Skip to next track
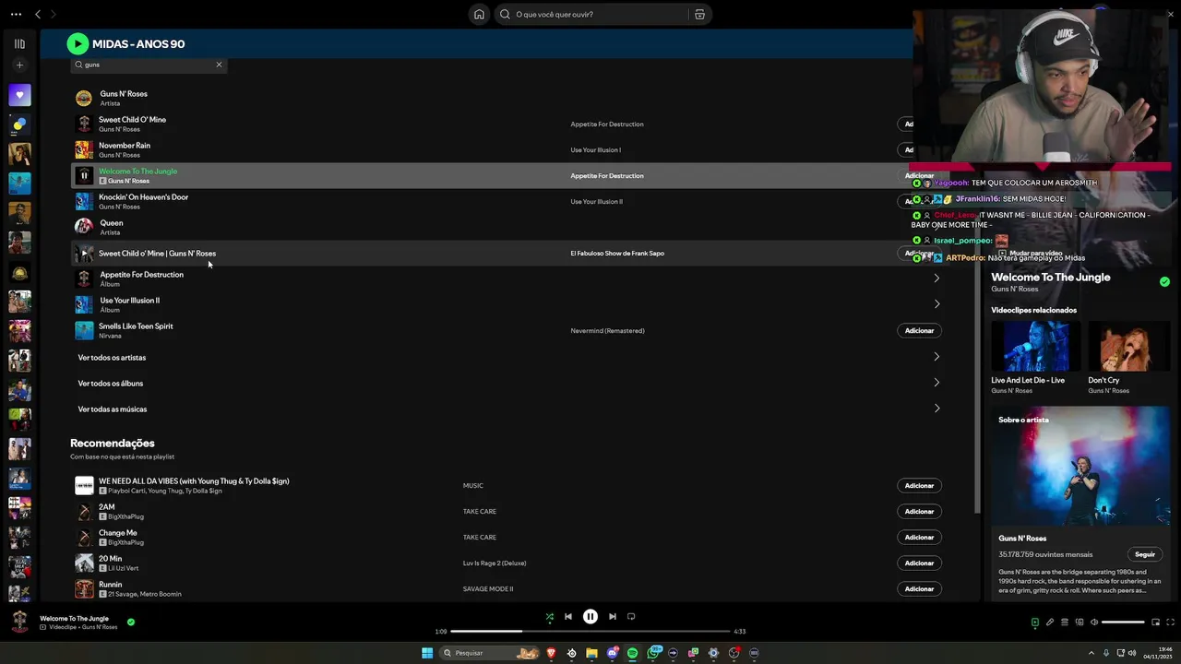The width and height of the screenshot is (1181, 664). pyautogui.click(x=613, y=617)
